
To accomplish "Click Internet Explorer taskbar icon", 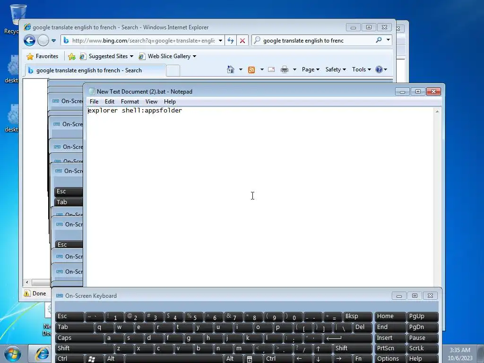I will pos(42,354).
